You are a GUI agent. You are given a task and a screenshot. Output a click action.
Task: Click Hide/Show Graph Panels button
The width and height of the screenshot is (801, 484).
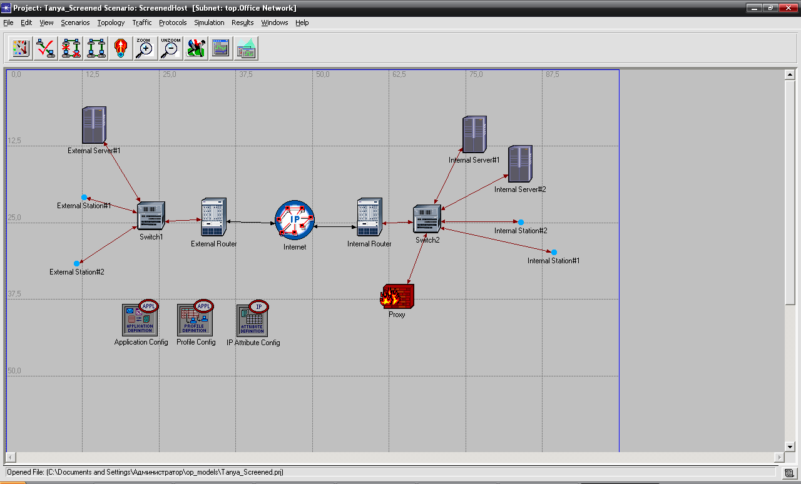[x=246, y=48]
